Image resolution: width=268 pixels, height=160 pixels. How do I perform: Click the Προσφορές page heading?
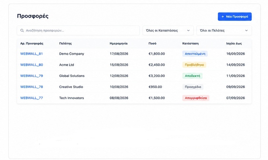click(33, 16)
